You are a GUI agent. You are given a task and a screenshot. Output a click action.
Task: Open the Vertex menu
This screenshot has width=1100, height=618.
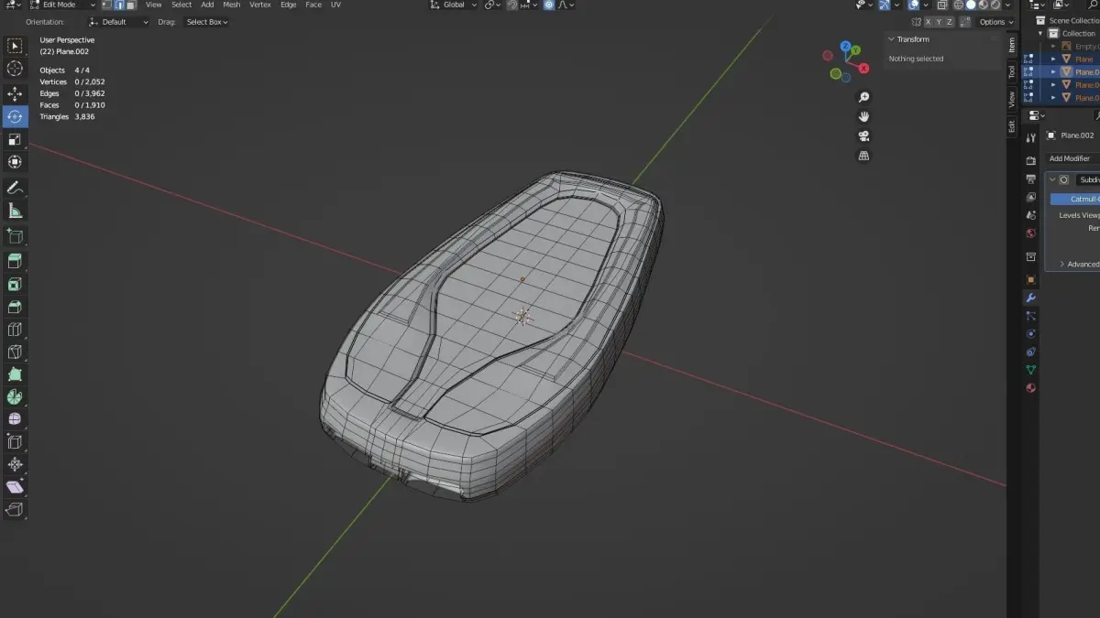[x=260, y=5]
